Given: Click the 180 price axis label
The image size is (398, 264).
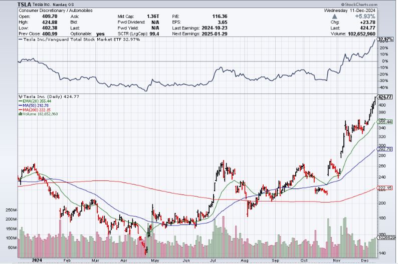Looking at the screenshot, I should [382, 218].
